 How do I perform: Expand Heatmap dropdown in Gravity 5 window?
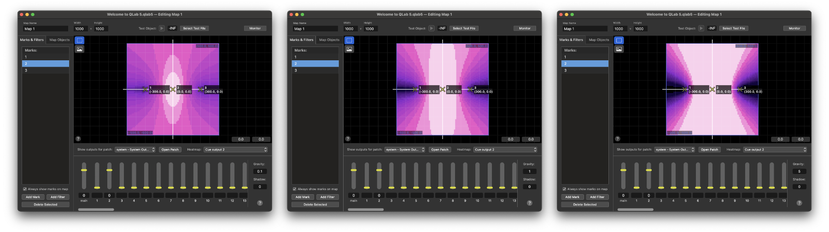775,150
